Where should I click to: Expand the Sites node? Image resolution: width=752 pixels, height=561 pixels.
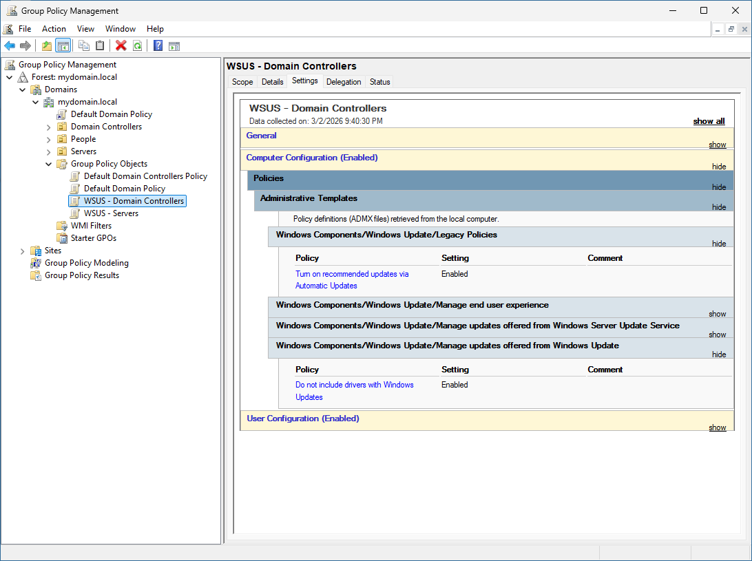click(x=23, y=251)
